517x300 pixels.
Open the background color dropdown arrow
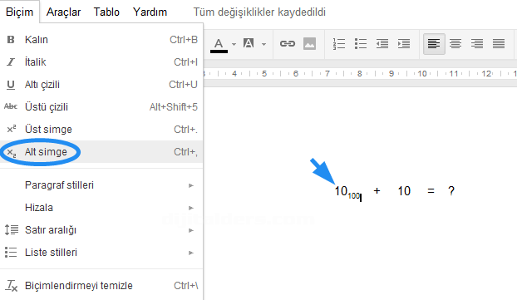263,44
